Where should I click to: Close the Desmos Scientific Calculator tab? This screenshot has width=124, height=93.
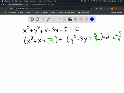point(49,5)
